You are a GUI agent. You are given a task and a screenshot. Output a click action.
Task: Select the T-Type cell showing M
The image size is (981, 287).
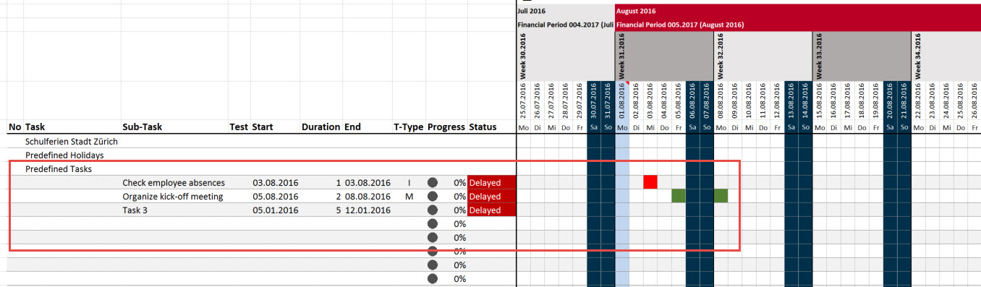click(x=409, y=196)
